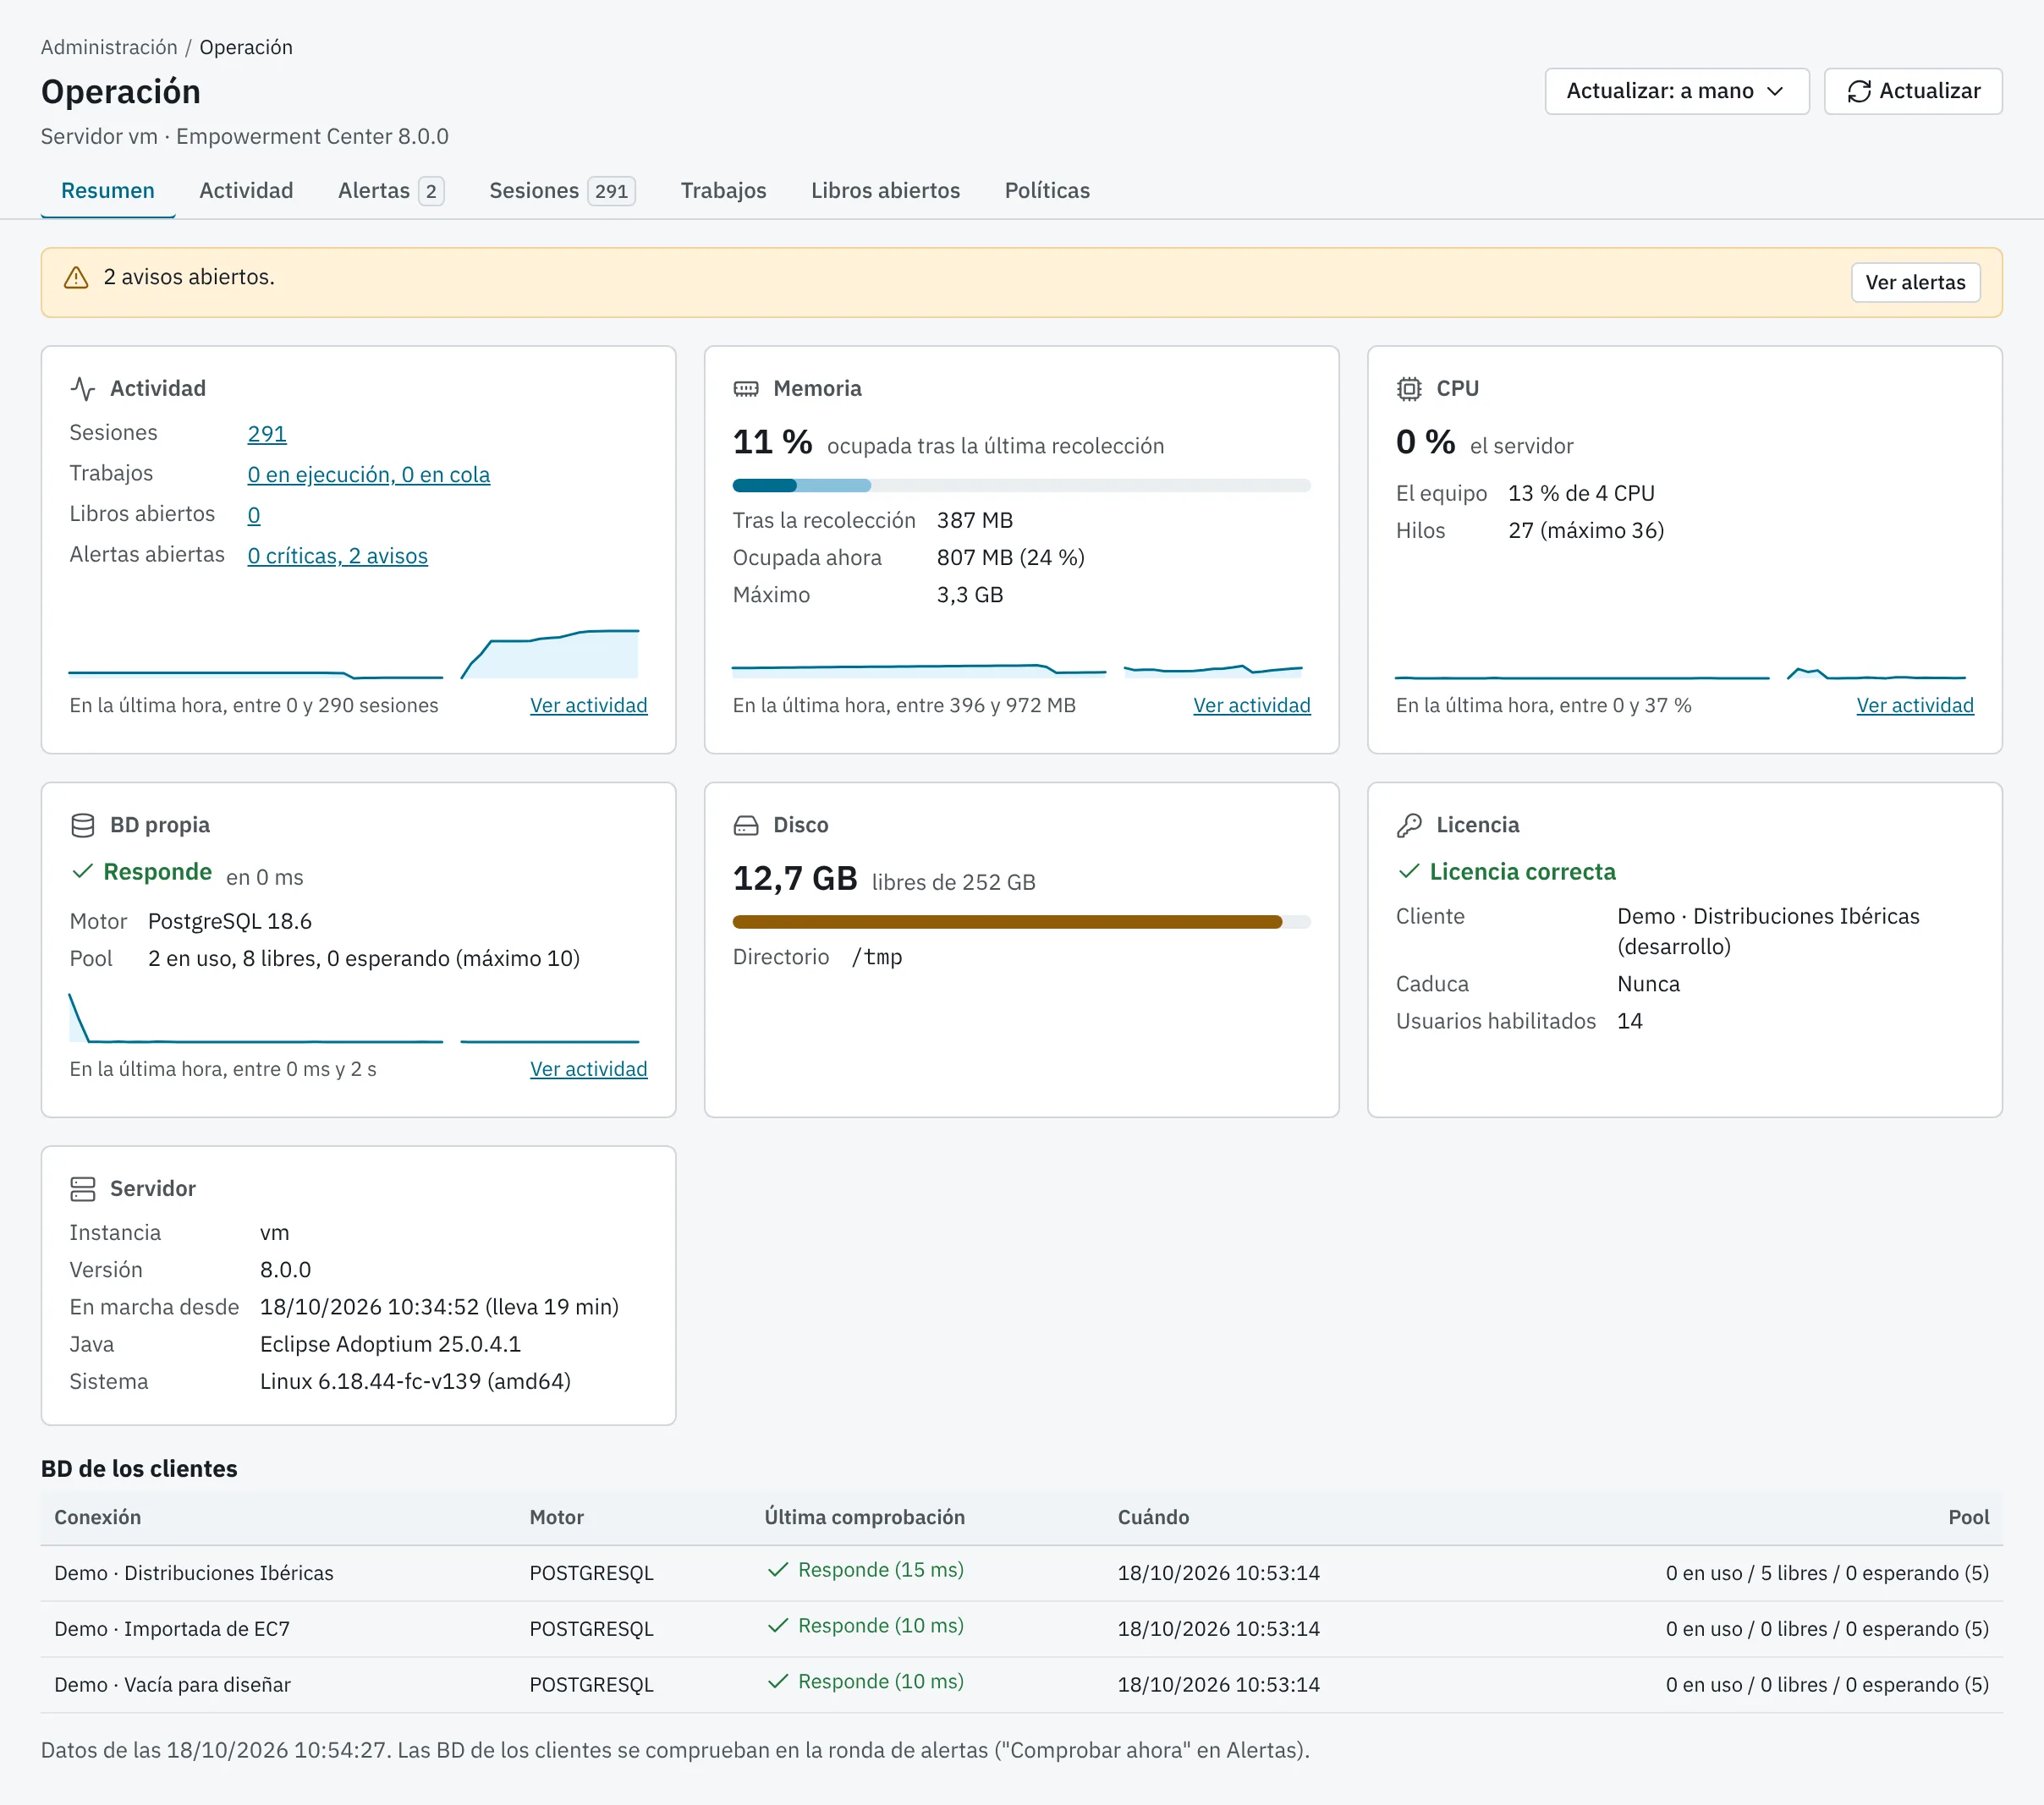Open the 0 en ejecución, 0 en cola link
Viewport: 2044px width, 1805px height.
369,475
